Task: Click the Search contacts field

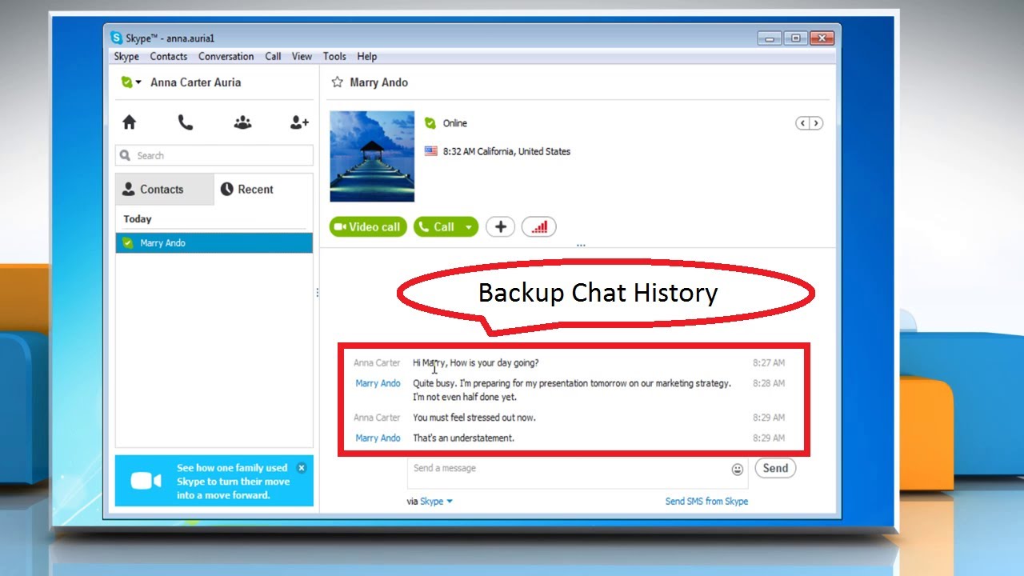Action: click(x=214, y=155)
